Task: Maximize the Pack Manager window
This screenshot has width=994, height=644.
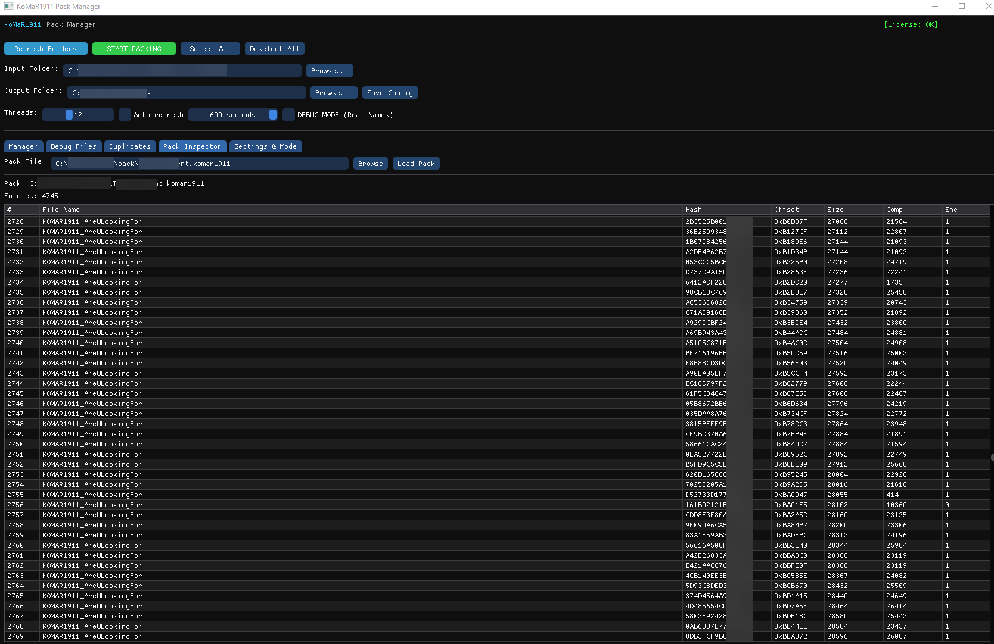Action: pyautogui.click(x=962, y=7)
